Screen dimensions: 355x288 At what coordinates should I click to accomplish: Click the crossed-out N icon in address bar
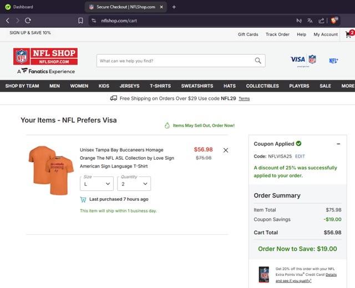299,21
